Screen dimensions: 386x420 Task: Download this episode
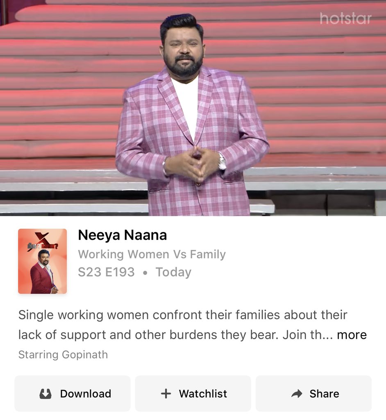tap(73, 393)
